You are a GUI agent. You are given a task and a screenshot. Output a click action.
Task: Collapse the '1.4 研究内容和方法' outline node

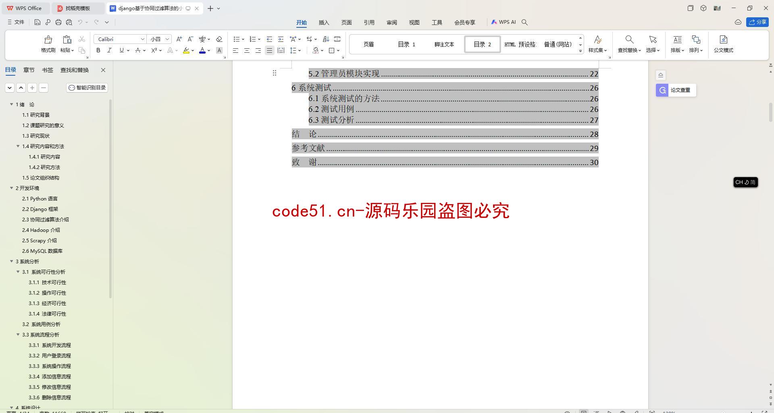coord(18,146)
